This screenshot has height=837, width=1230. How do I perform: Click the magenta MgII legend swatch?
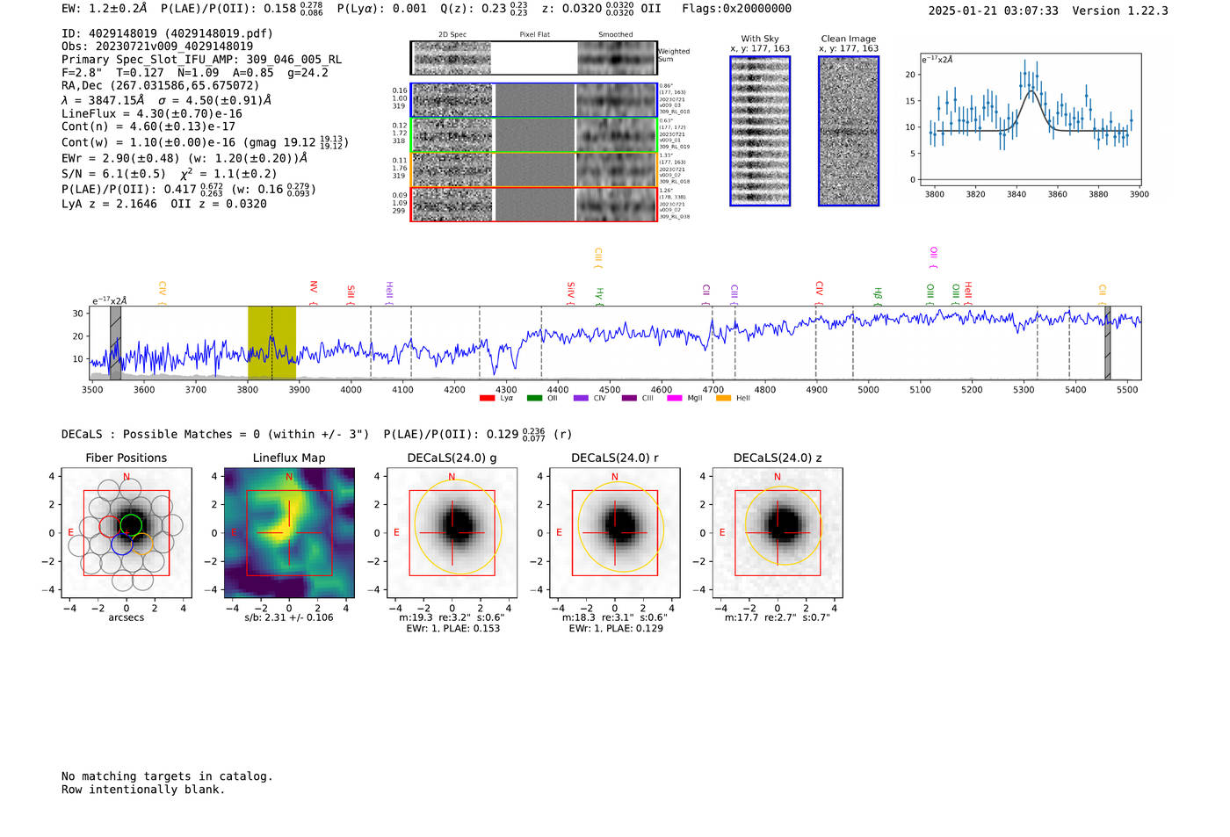[x=675, y=399]
